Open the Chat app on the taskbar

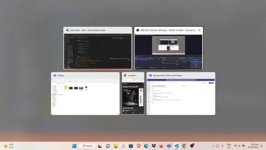pyautogui.click(x=108, y=146)
